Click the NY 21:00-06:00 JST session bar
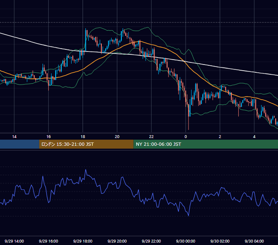The width and height of the screenshot is (278, 245). (x=206, y=144)
